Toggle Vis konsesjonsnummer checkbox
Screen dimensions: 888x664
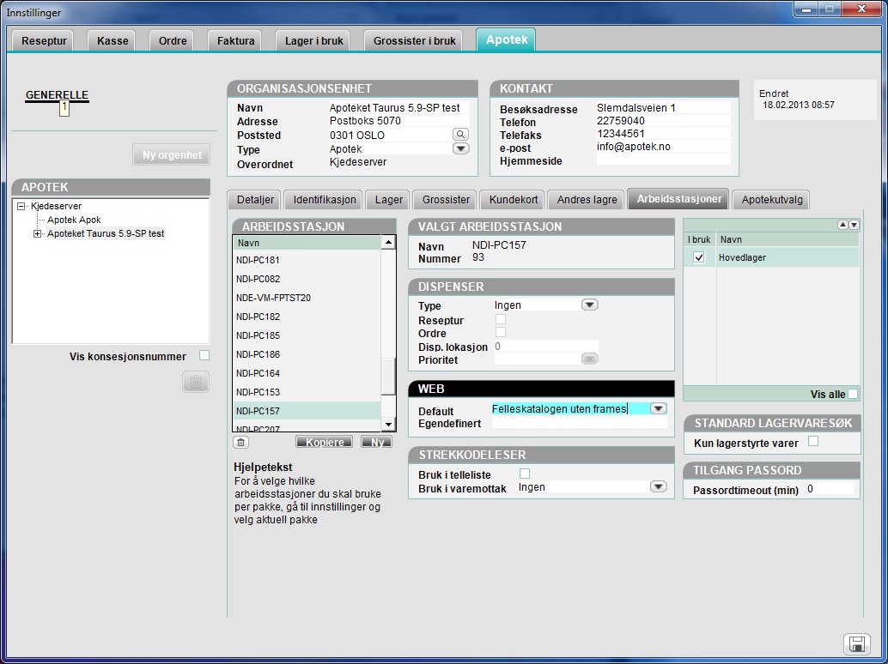pos(204,356)
